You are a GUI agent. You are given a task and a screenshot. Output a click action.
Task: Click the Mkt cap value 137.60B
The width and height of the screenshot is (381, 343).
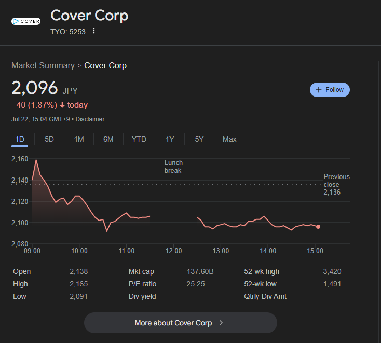coord(200,271)
